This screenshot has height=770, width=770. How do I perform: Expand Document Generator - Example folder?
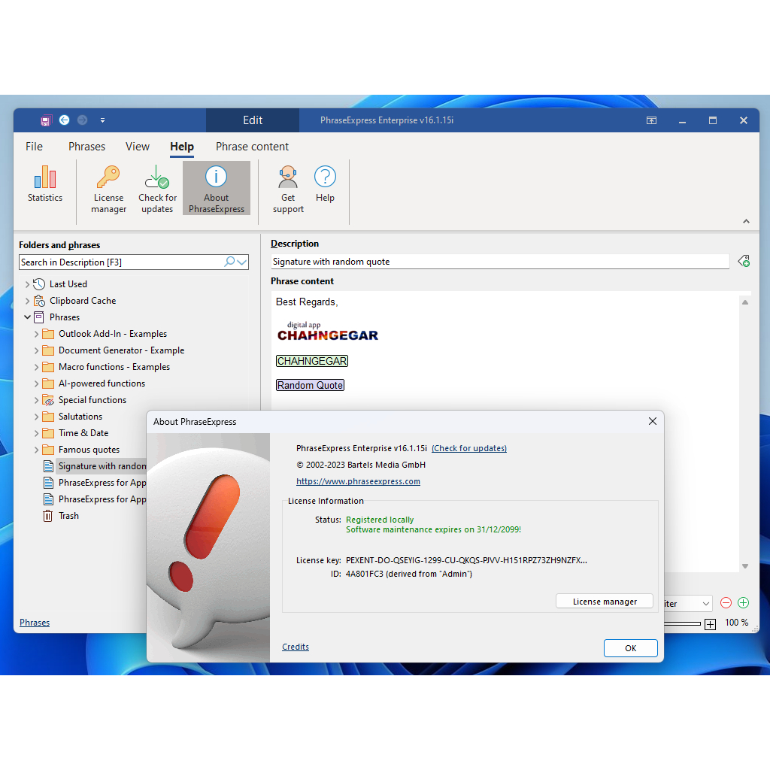coord(36,350)
